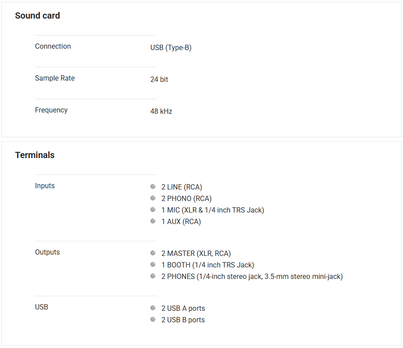Click the Terminals section heading
Image resolution: width=403 pixels, height=348 pixels.
(x=35, y=155)
